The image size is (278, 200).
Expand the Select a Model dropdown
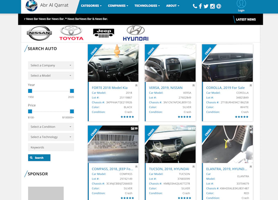(51, 76)
